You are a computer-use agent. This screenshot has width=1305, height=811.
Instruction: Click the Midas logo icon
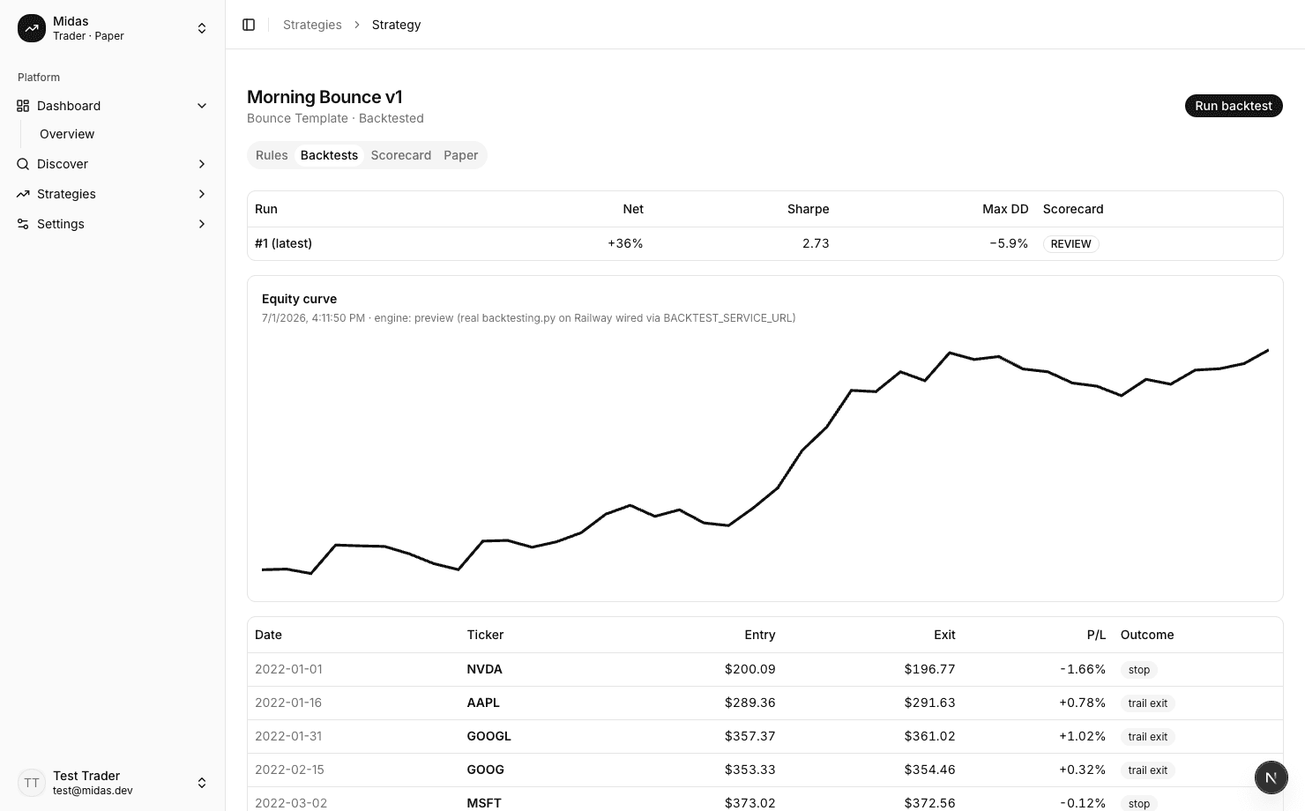[x=32, y=28]
